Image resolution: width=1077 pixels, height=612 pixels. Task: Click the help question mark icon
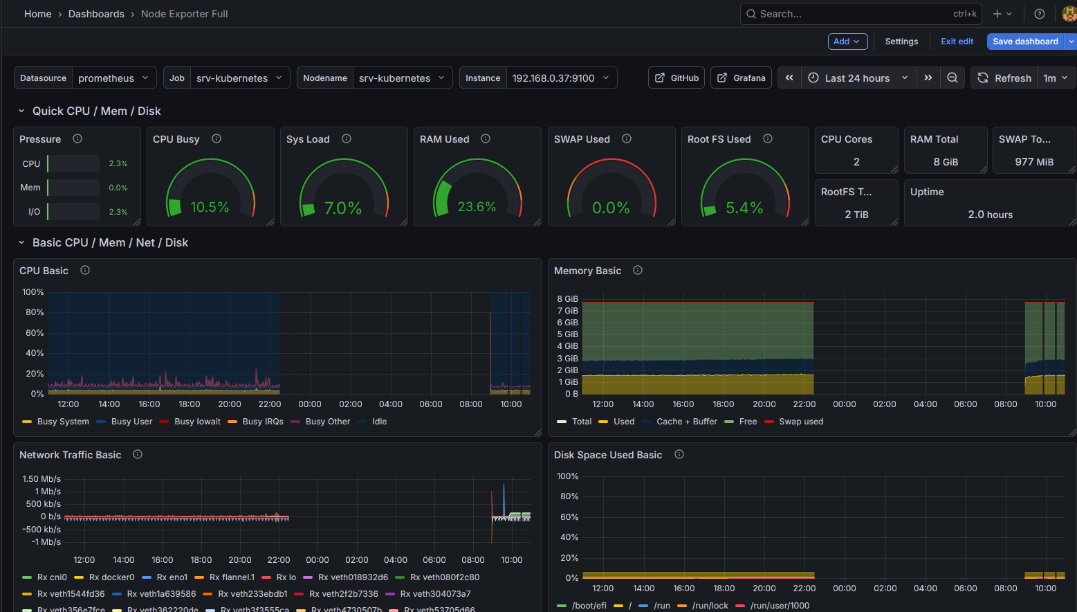(1039, 13)
